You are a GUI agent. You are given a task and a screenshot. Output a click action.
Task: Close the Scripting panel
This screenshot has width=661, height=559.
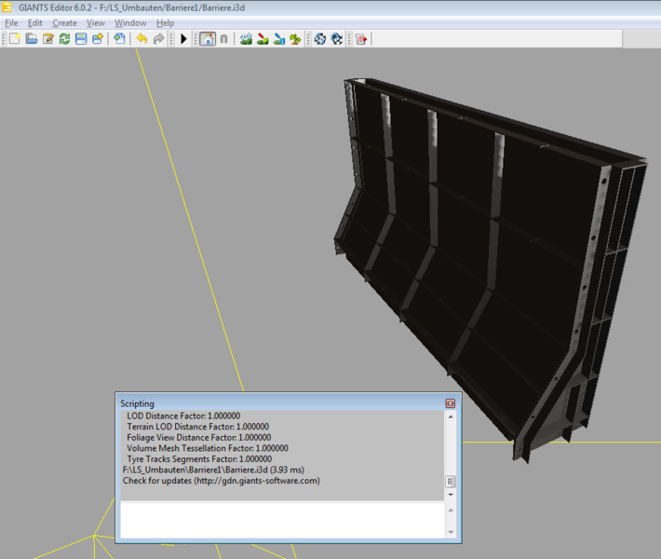point(450,403)
